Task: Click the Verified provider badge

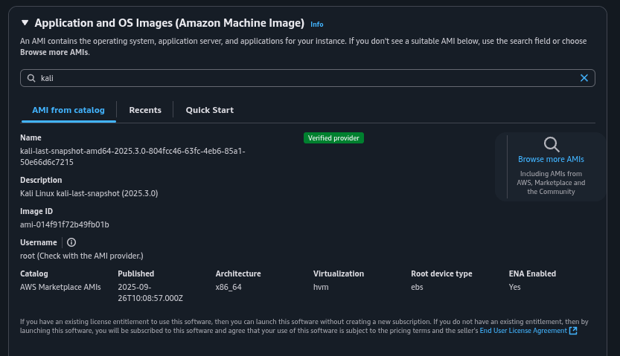Action: (333, 138)
